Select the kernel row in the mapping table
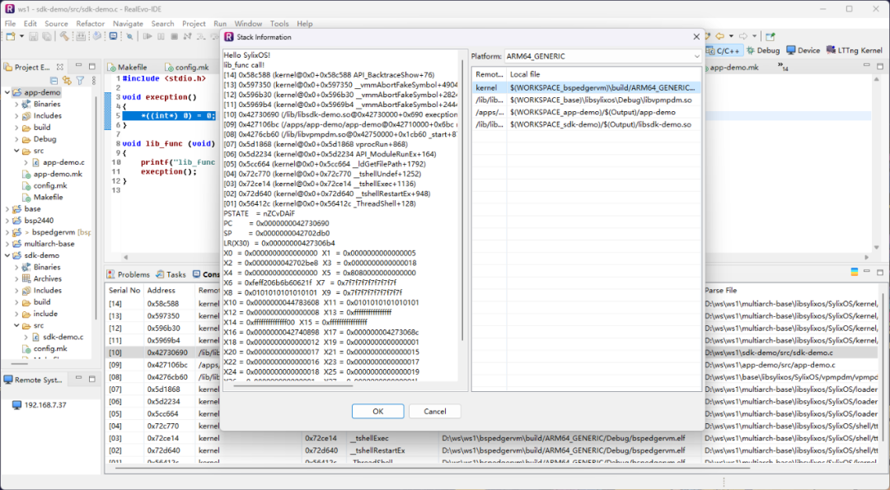Screen dimensions: 890x490 coord(587,88)
